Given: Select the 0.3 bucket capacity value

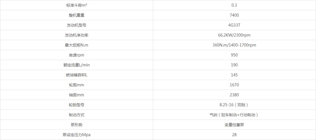Looking at the screenshot, I should (234, 5).
